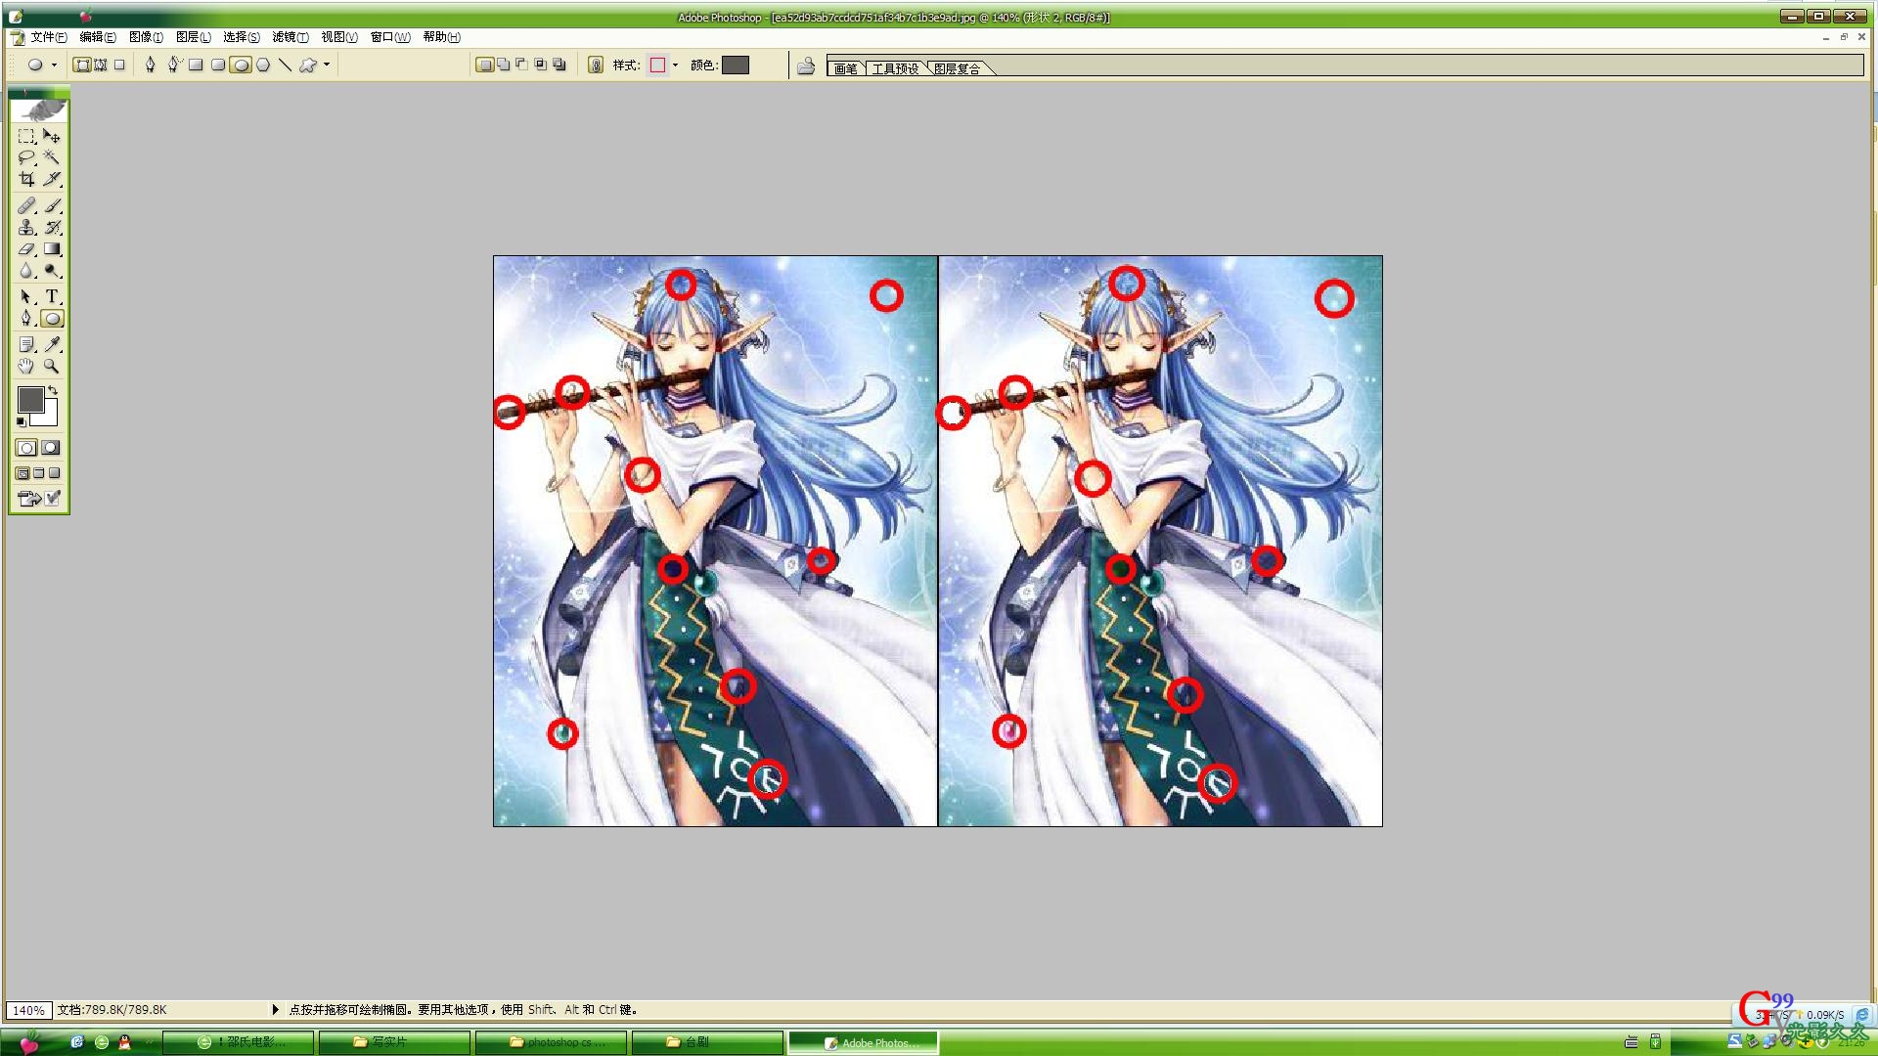1878x1056 pixels.
Task: Select the Eyedropper tool
Action: pyautogui.click(x=52, y=344)
